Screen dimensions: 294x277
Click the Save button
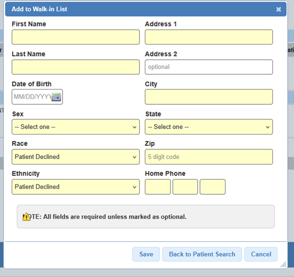pyautogui.click(x=146, y=254)
